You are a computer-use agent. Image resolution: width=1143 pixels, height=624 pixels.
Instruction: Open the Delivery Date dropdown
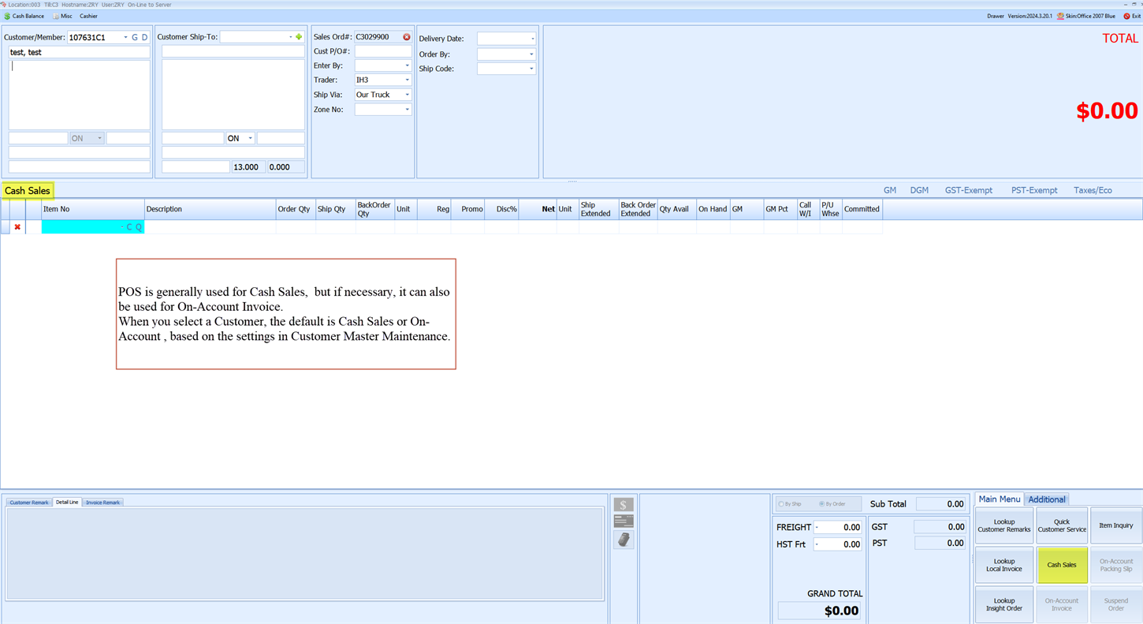(532, 39)
